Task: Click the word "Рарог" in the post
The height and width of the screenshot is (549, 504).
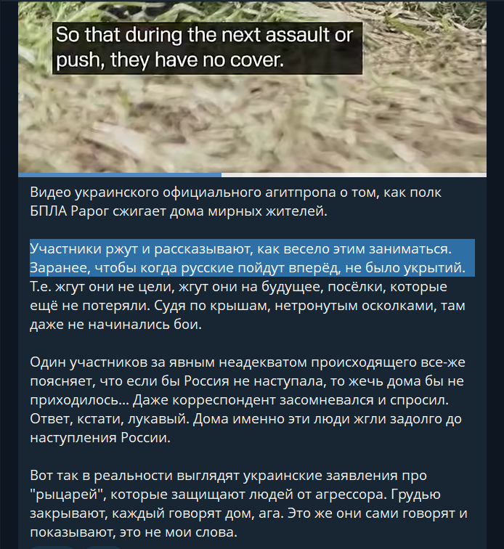Action: [90, 211]
